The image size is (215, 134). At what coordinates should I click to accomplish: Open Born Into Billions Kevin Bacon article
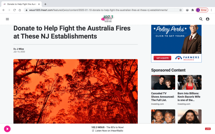coord(189,97)
